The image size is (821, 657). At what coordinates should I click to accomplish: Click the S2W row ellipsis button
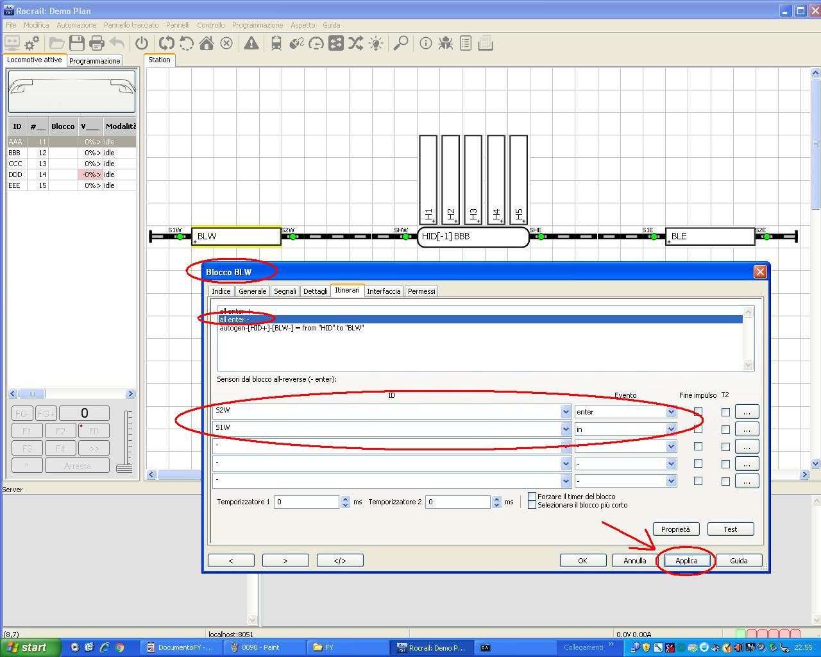[747, 412]
